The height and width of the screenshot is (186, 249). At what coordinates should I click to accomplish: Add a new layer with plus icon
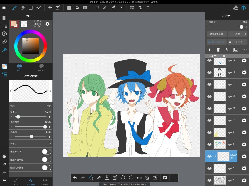click(x=209, y=50)
